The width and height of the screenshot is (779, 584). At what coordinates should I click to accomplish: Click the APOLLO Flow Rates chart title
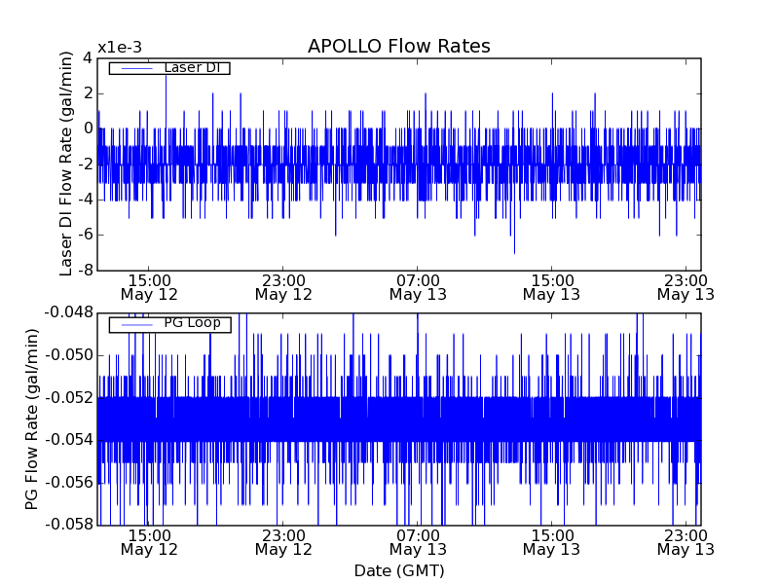pos(398,47)
